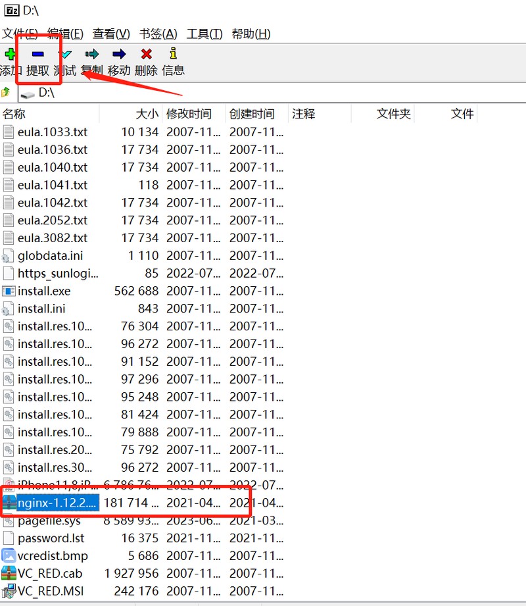
Task: Select the eula.3082.txt file
Action: tap(53, 238)
